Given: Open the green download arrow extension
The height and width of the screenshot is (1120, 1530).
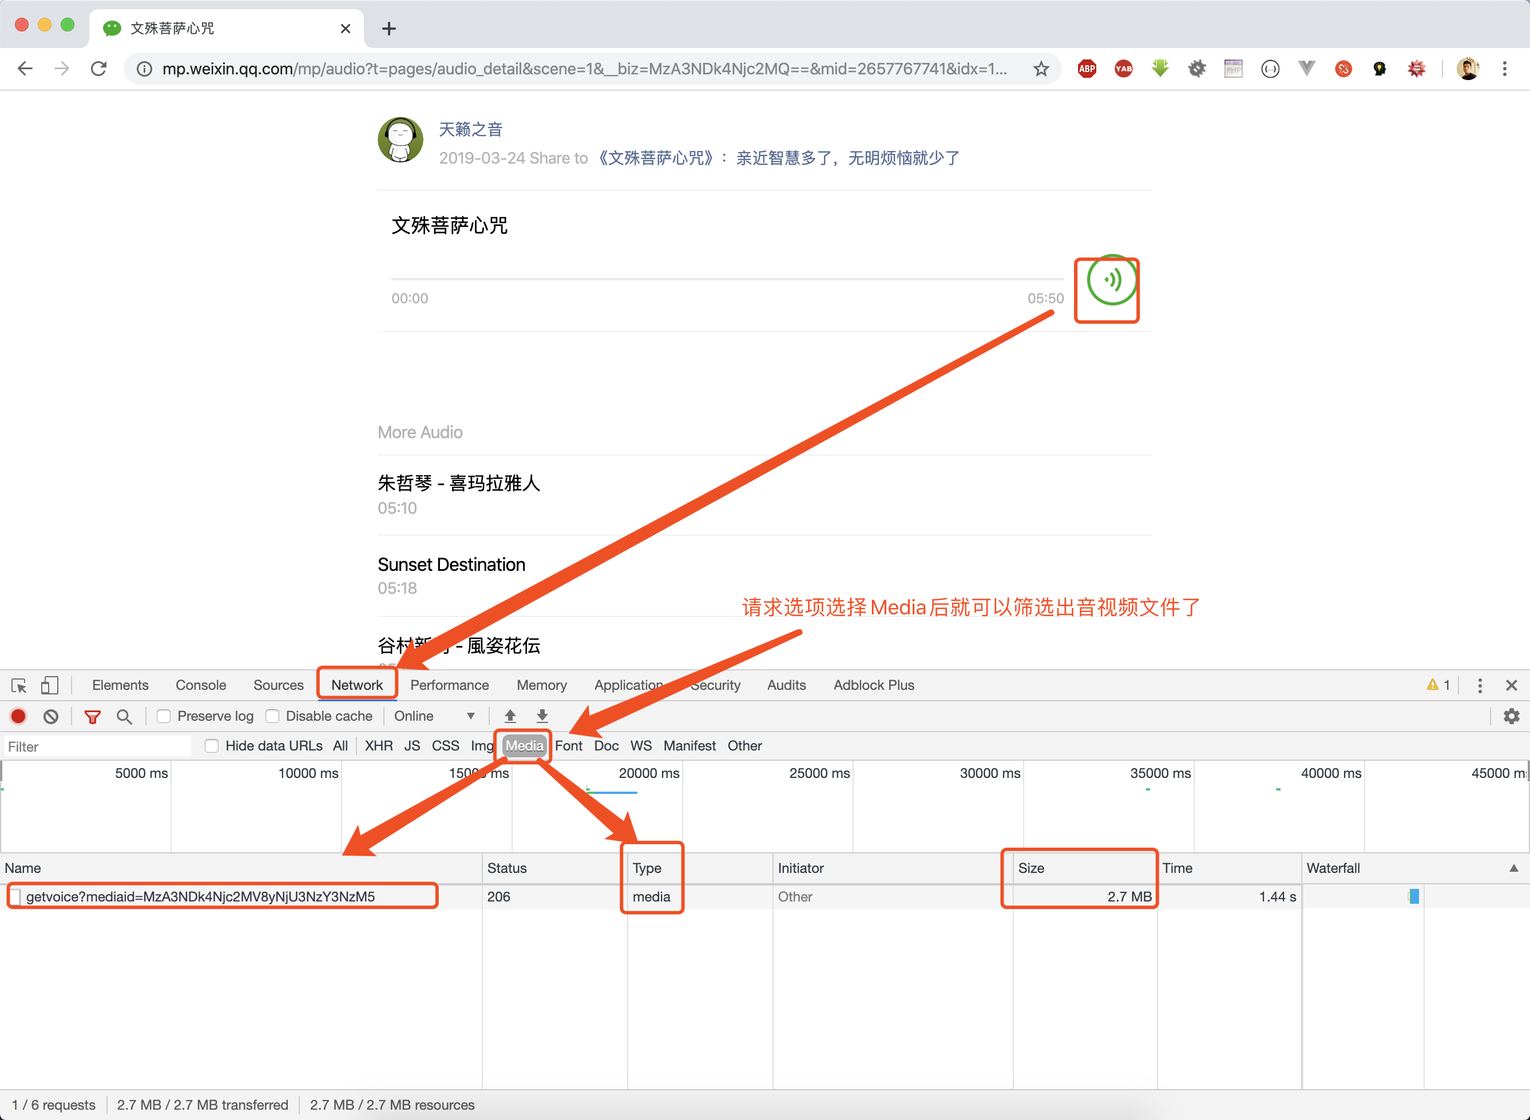Looking at the screenshot, I should pos(1160,69).
